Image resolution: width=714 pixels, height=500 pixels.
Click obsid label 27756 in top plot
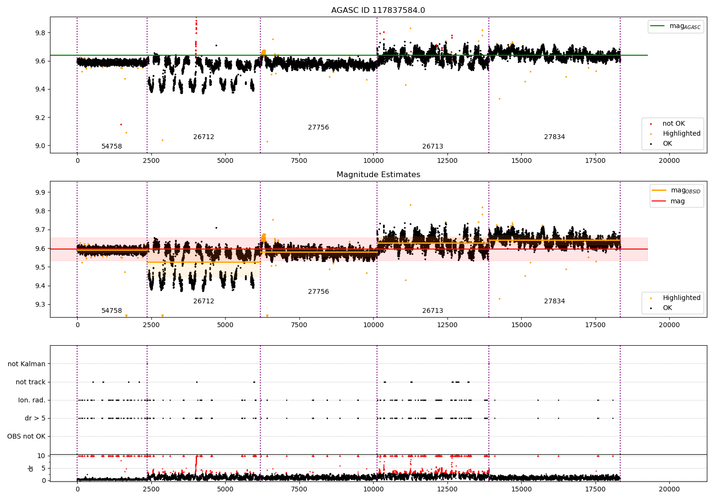pos(318,128)
